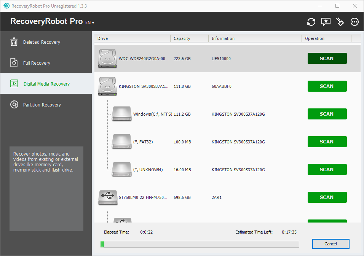Screen dimensions: 364x256
Task: Click the 60AABBF0 information value
Action: pos(222,86)
